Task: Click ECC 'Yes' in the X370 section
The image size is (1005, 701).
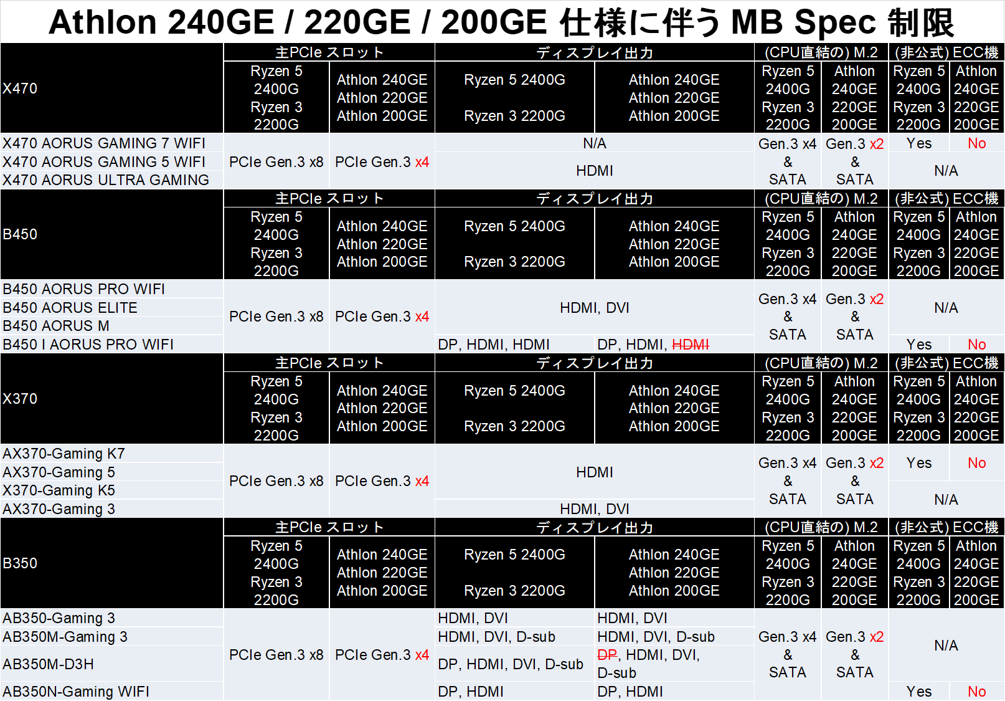Action: 919,463
